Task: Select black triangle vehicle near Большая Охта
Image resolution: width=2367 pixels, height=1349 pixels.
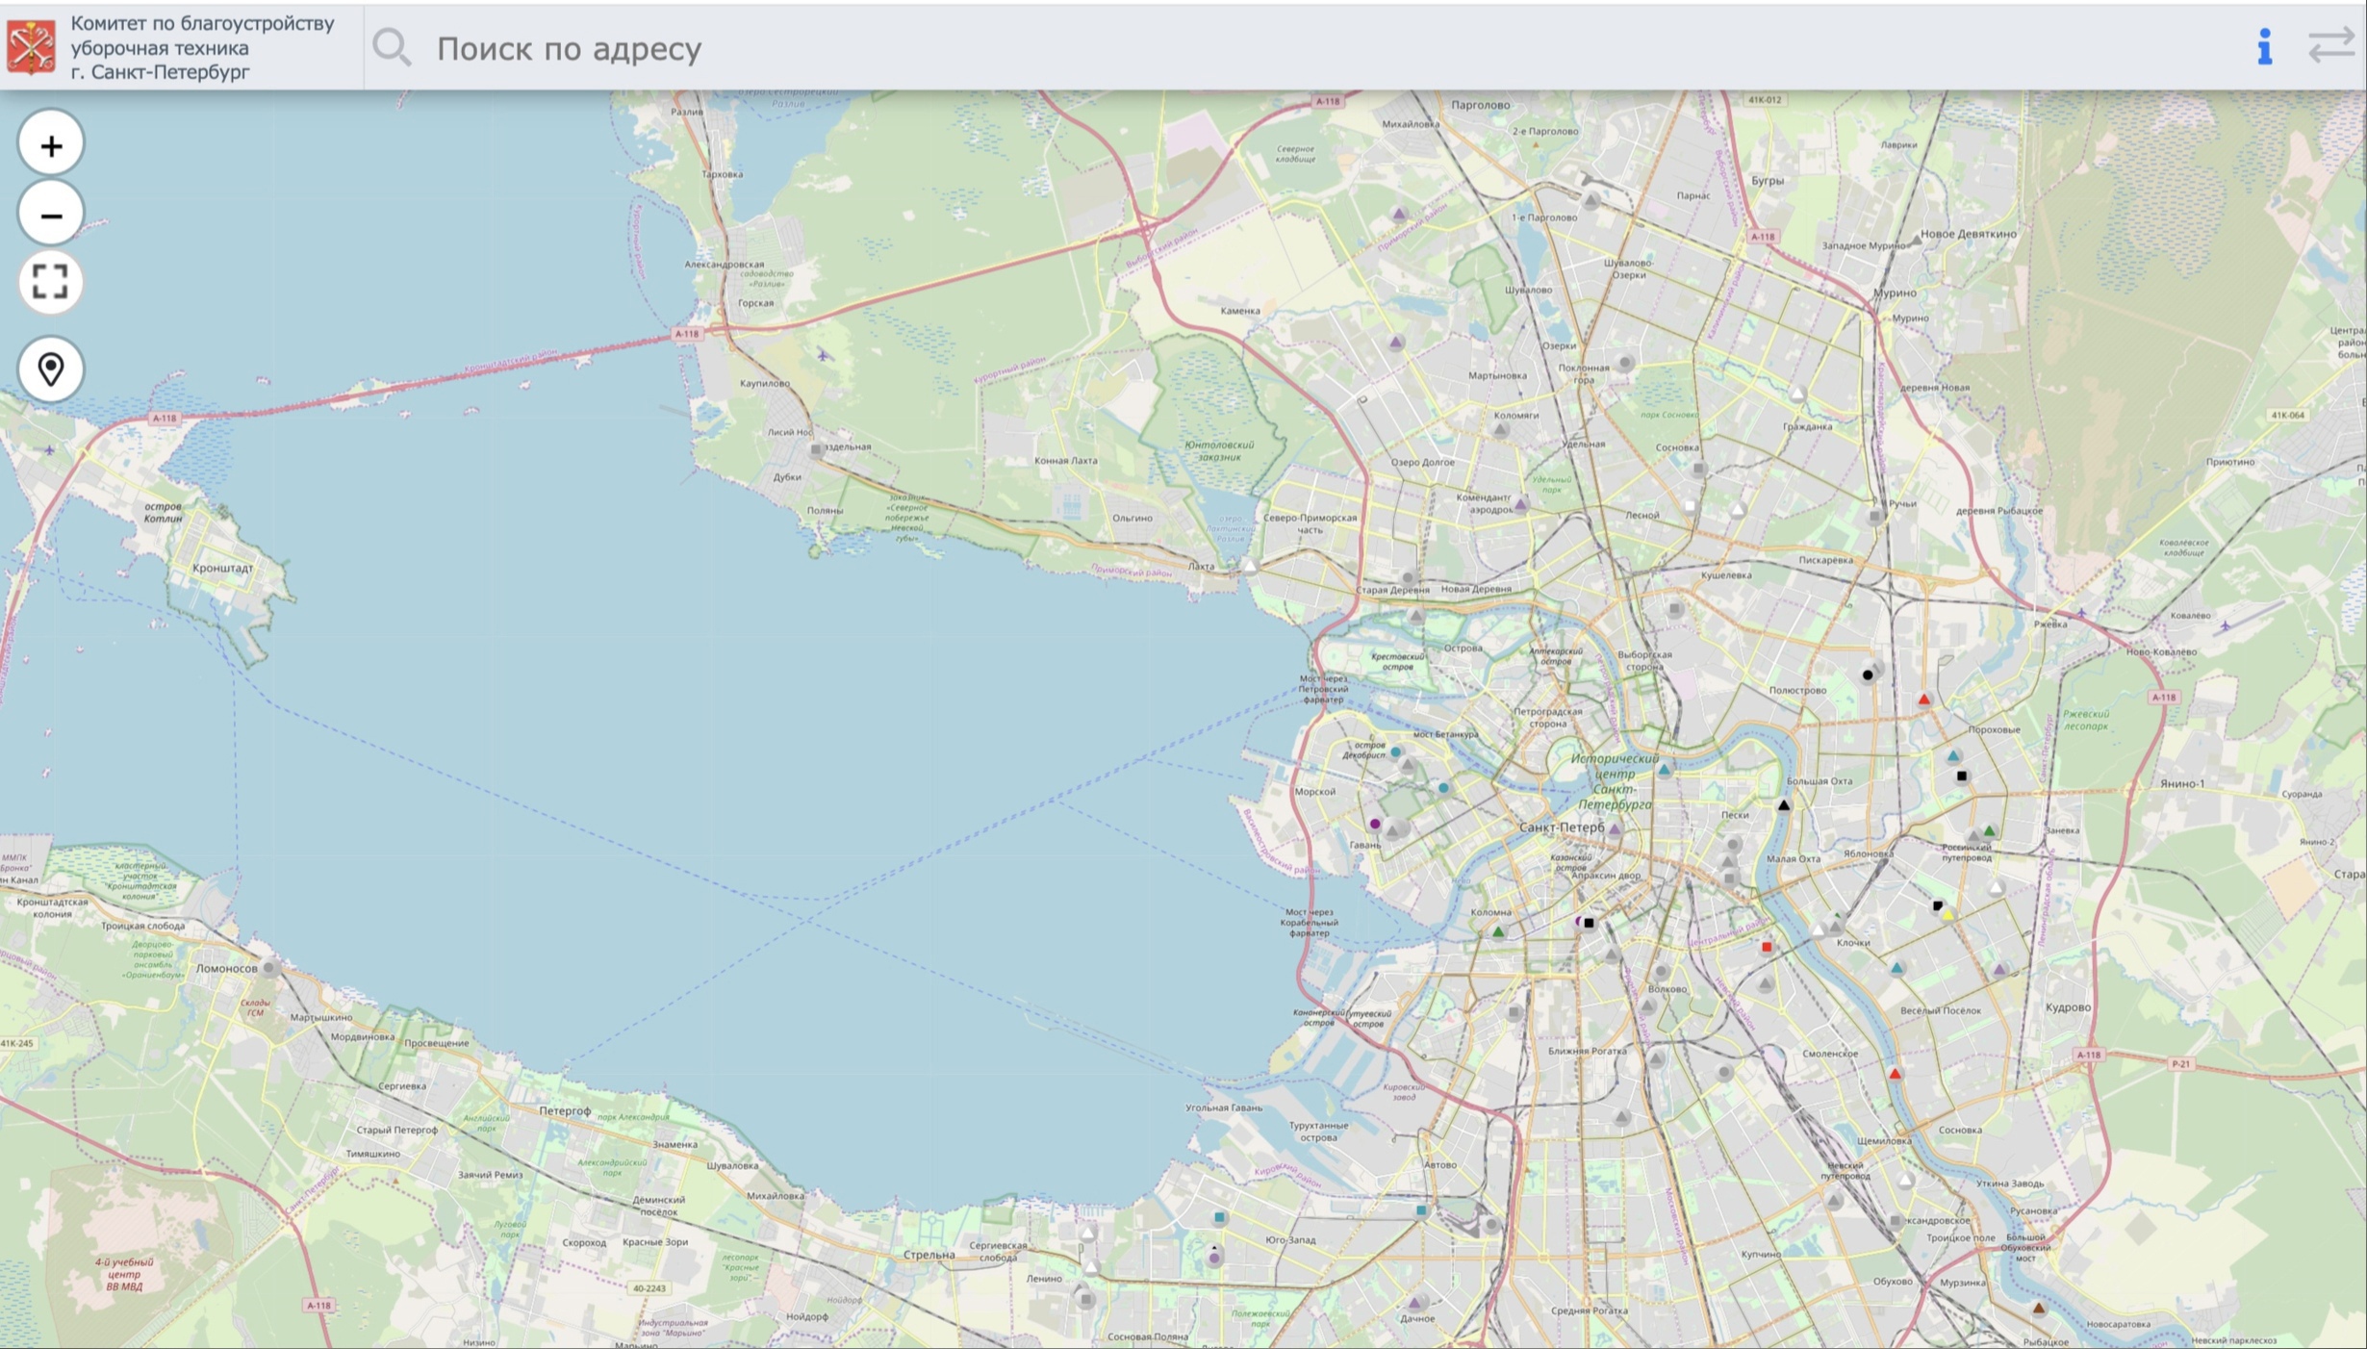Action: pos(1784,805)
